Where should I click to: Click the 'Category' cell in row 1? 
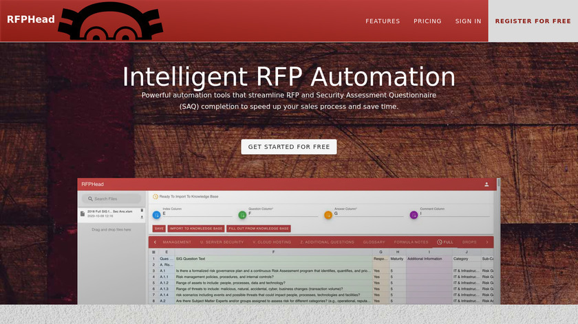(x=467, y=259)
